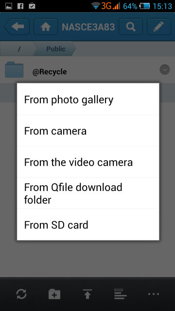Refresh folder with circular arrows icon
The height and width of the screenshot is (311, 175).
point(21,294)
